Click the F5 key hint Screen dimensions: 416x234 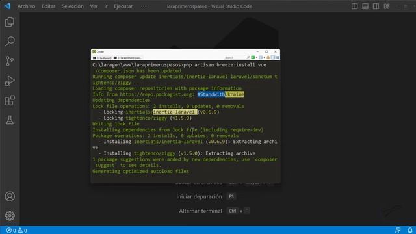click(x=231, y=196)
